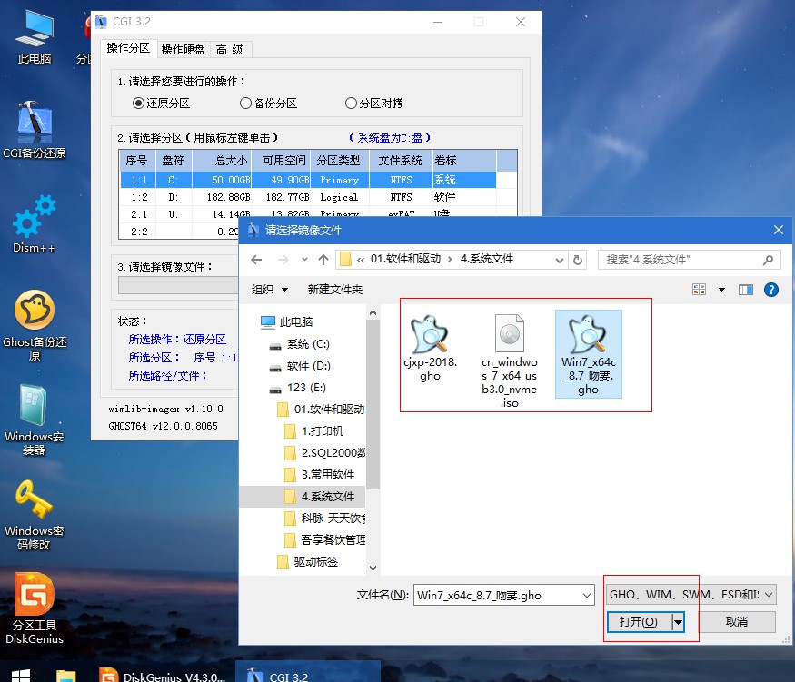
Task: Open the Windows密码修改 tool
Action: tap(34, 509)
